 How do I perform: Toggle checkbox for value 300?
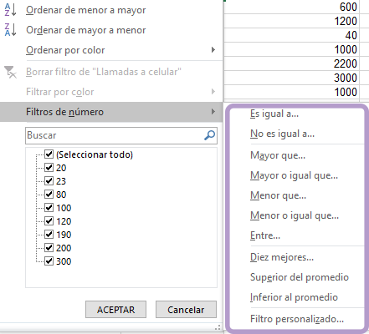[49, 261]
